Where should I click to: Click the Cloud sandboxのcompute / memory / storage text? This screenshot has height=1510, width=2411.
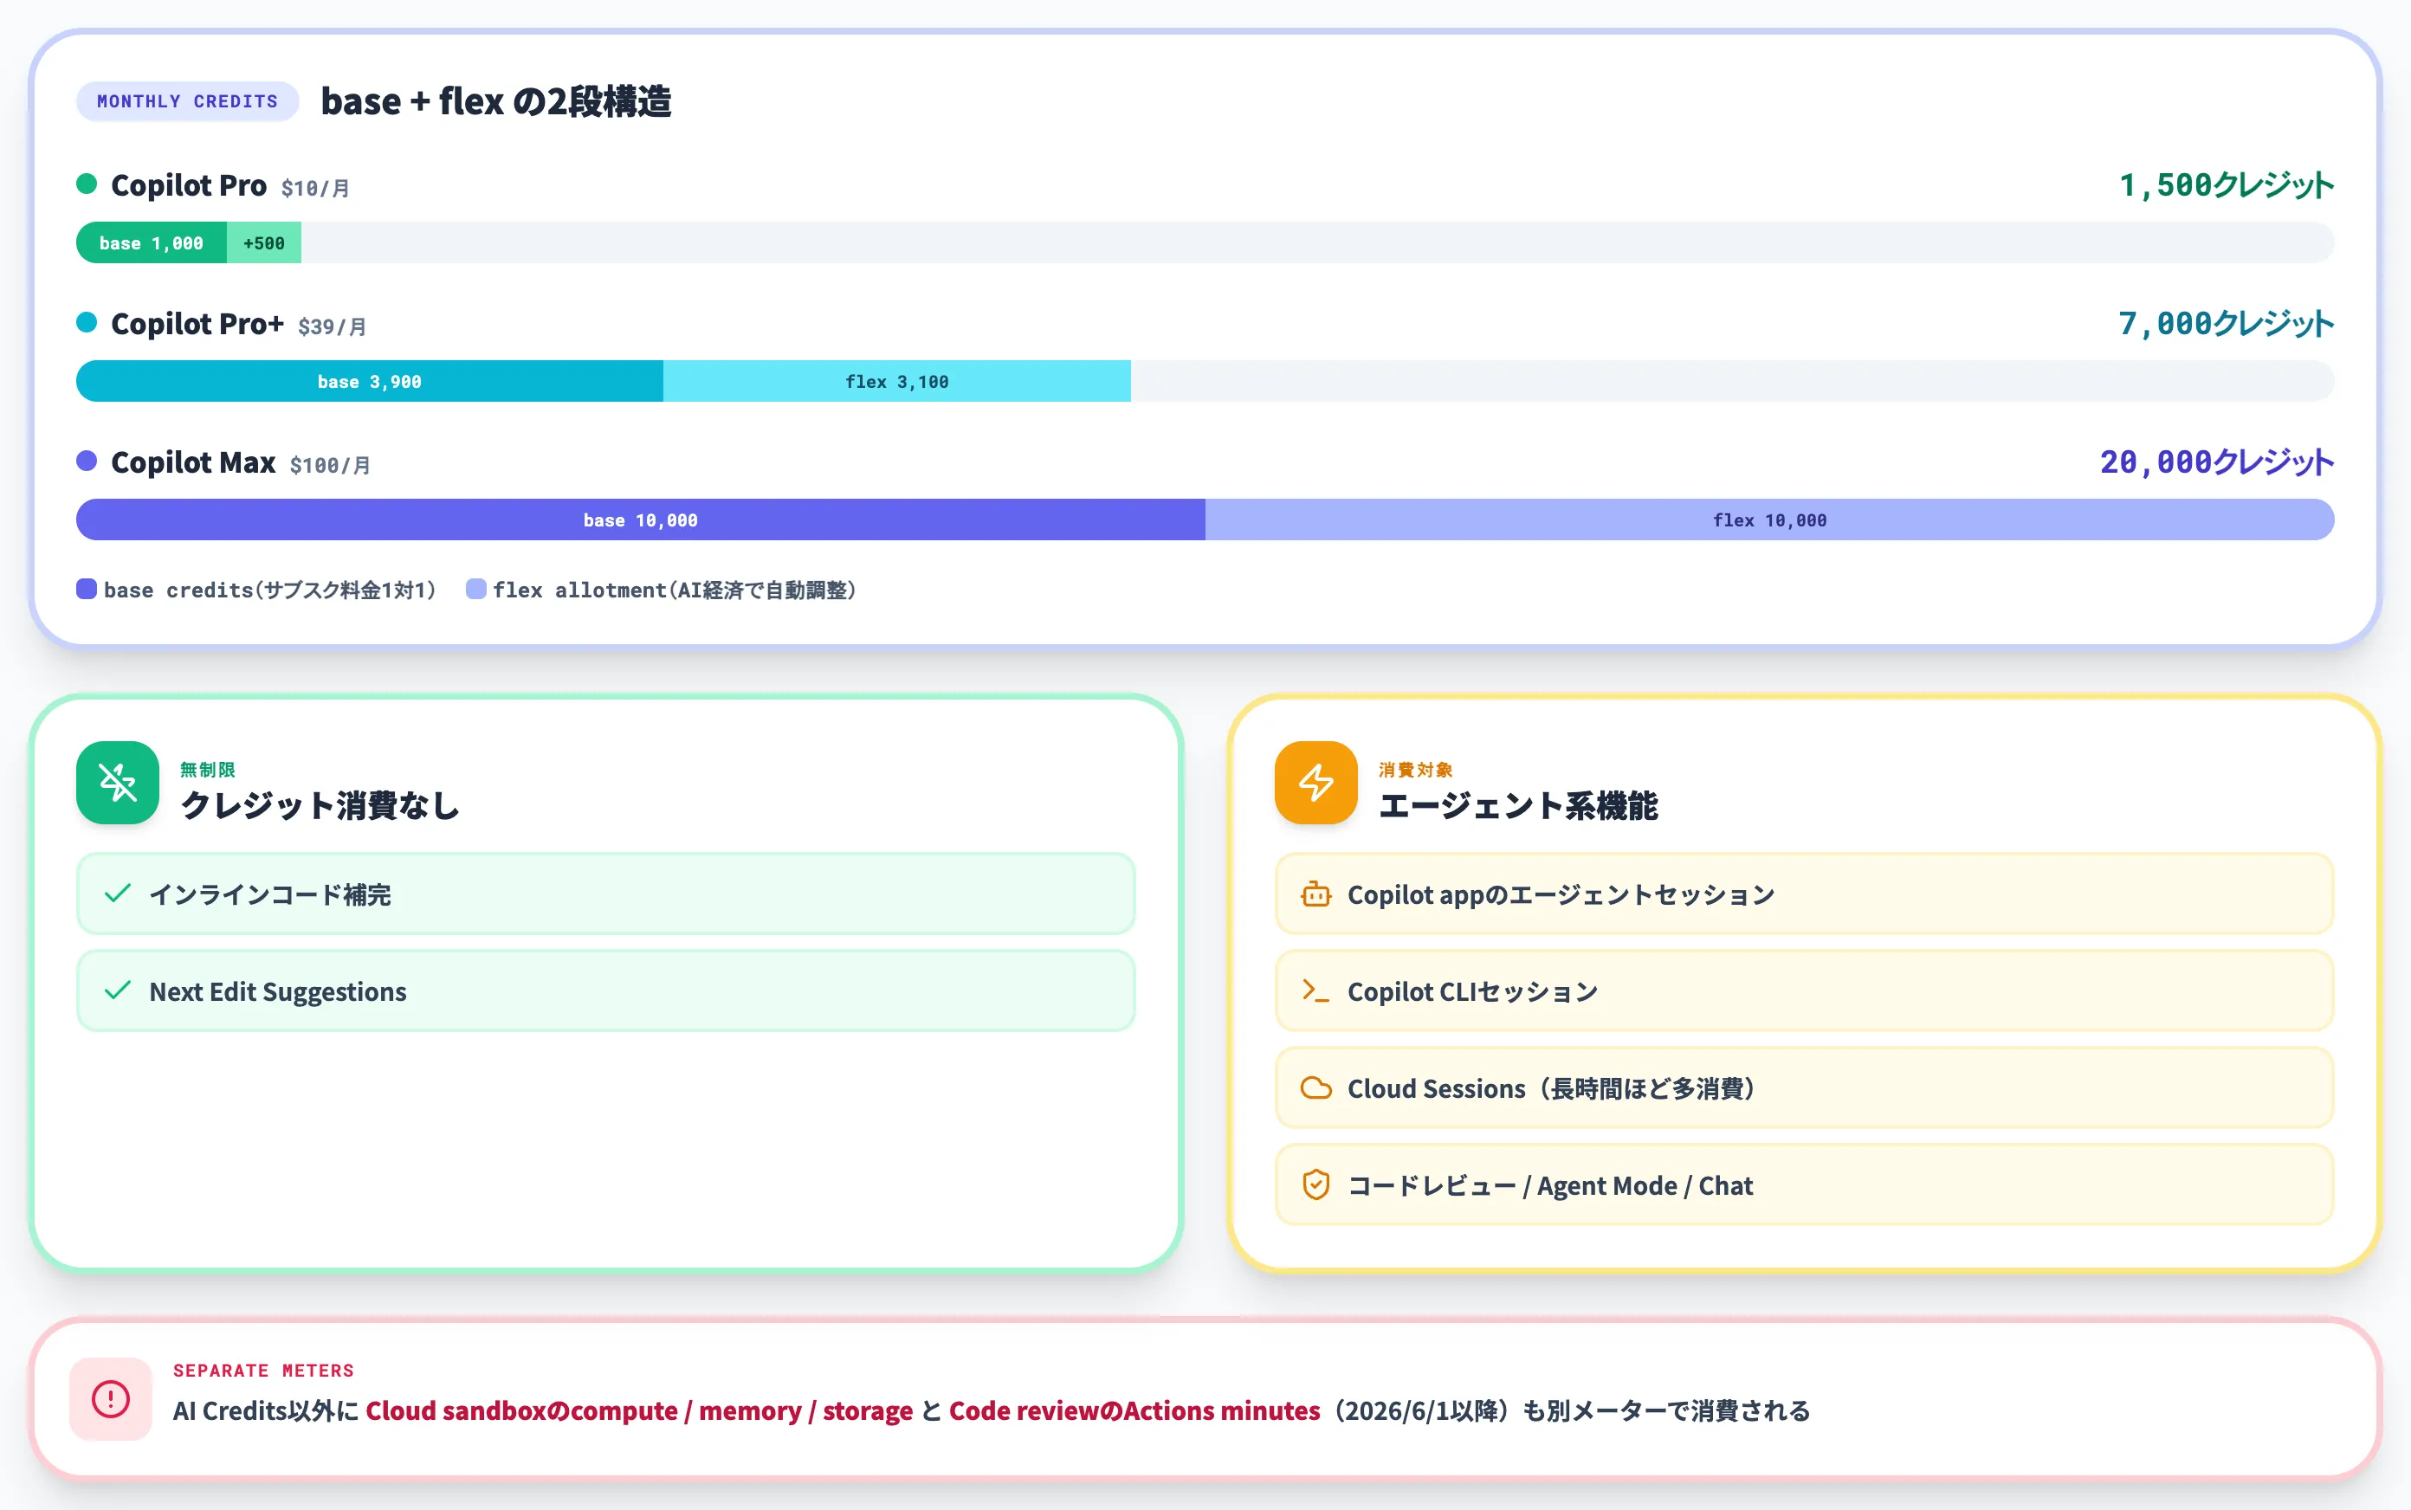click(639, 1410)
